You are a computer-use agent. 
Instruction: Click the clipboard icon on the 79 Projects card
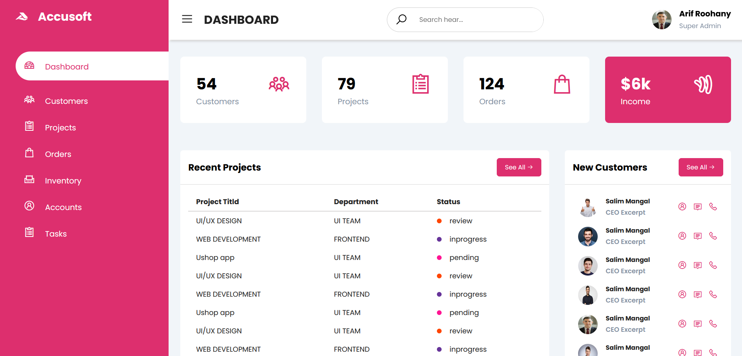420,84
